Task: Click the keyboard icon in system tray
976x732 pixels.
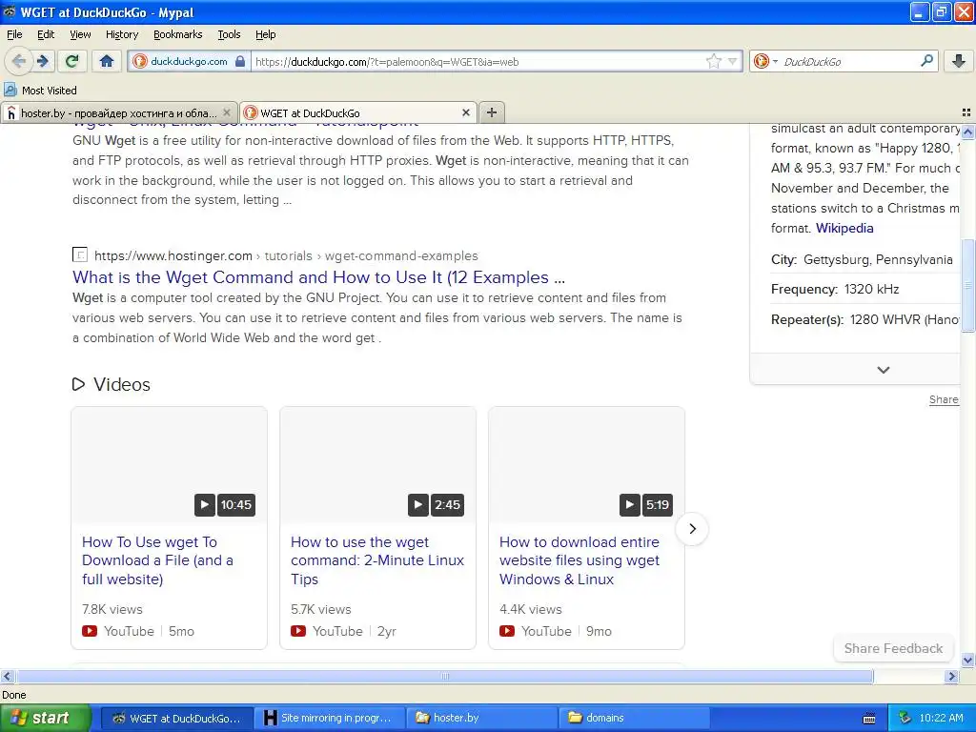Action: point(869,719)
